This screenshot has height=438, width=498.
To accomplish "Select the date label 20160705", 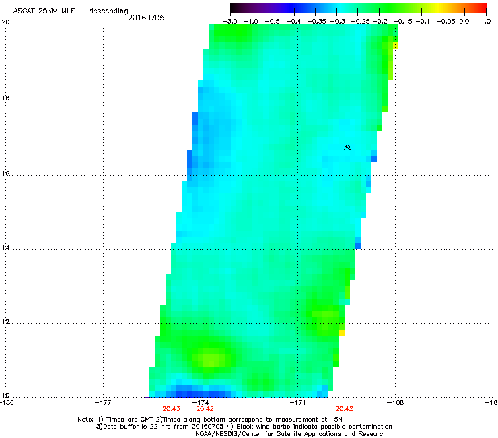I will click(x=146, y=18).
